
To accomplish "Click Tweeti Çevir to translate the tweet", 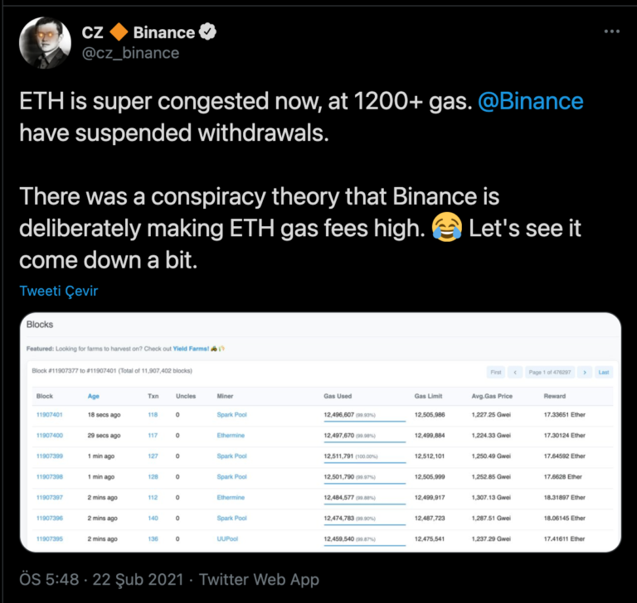I will click(x=59, y=291).
